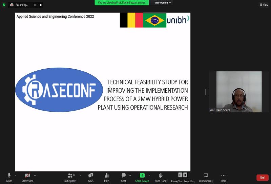The width and height of the screenshot is (271, 184).
Task: Expand Share Screen options arrow
Action: pos(149,176)
